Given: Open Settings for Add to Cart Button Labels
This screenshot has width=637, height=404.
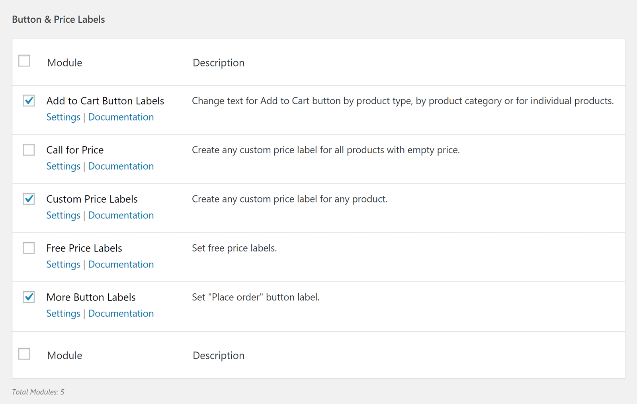Looking at the screenshot, I should pos(63,117).
